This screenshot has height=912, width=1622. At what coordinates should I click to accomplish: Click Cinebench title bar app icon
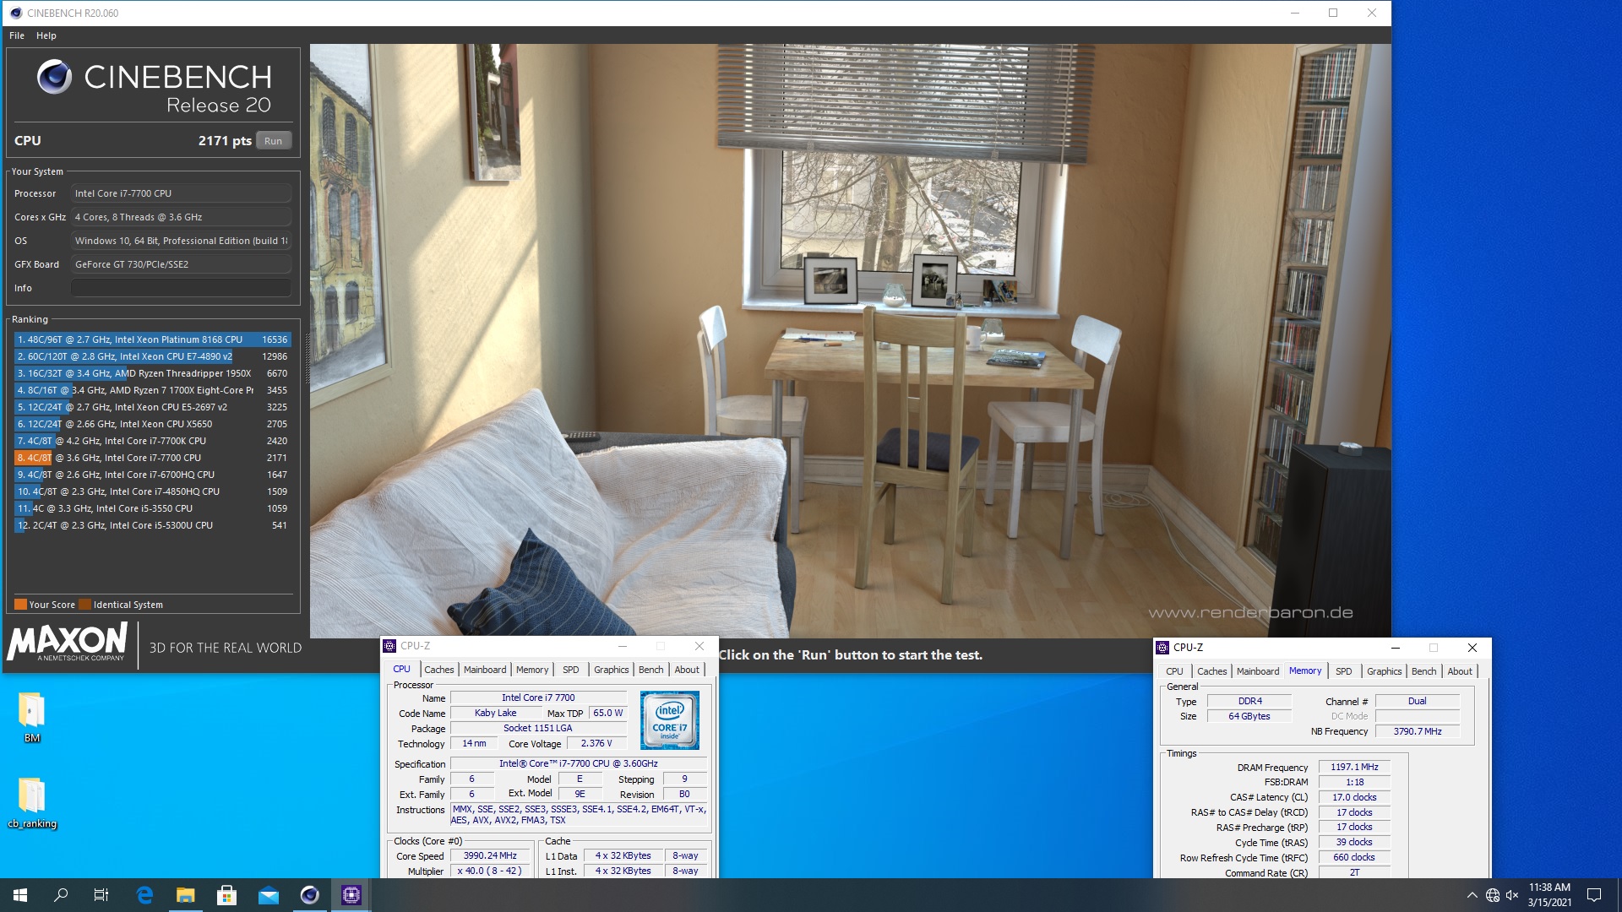(x=15, y=13)
